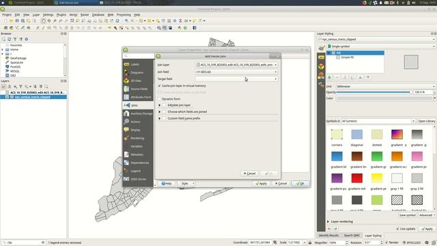Image resolution: width=437 pixels, height=246 pixels.
Task: Click the Color bar in Layer Styling
Action: click(x=384, y=98)
